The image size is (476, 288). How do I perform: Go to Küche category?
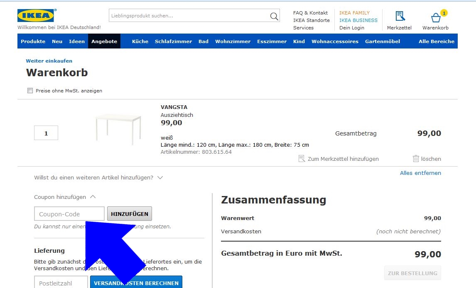(140, 41)
